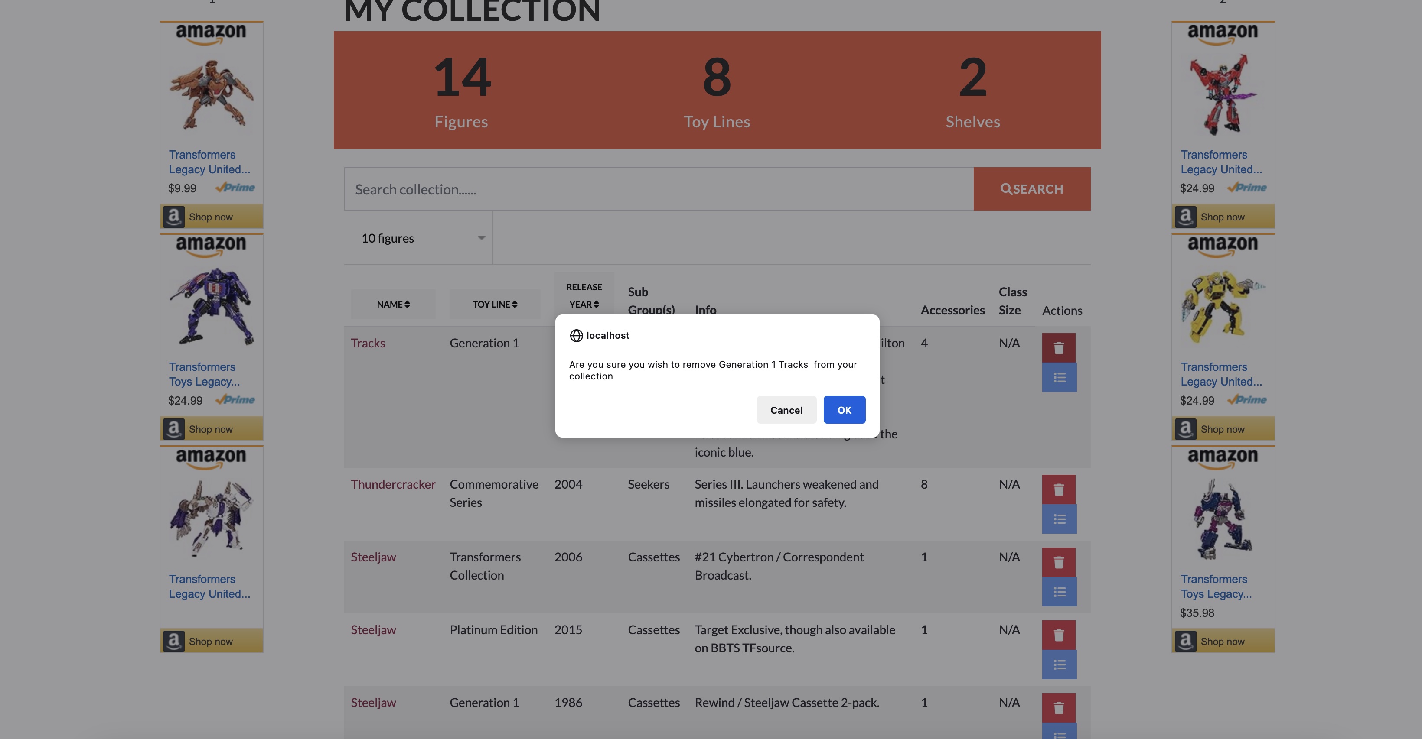Click the Search button with magnifier
Screen dimensions: 1422x739
coord(1031,189)
